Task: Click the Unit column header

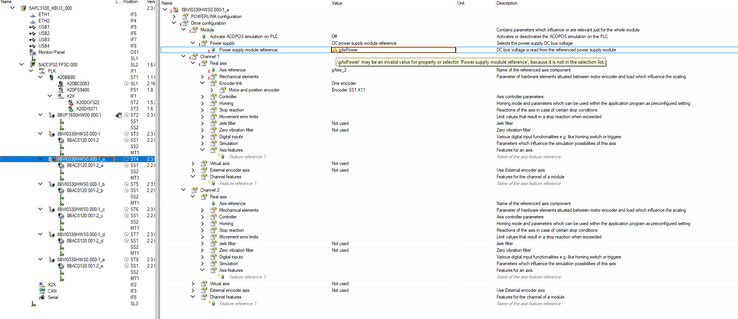Action: point(461,3)
